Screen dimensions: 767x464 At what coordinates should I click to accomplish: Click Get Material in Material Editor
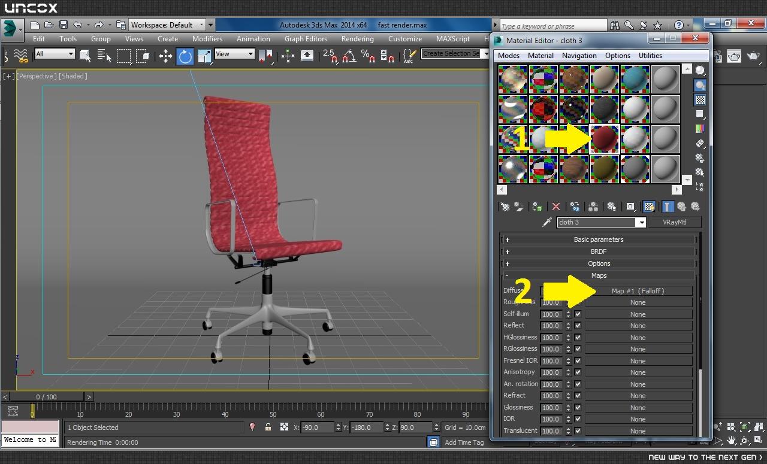505,207
